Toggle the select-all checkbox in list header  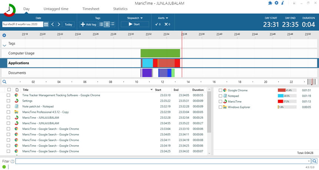click(9, 89)
